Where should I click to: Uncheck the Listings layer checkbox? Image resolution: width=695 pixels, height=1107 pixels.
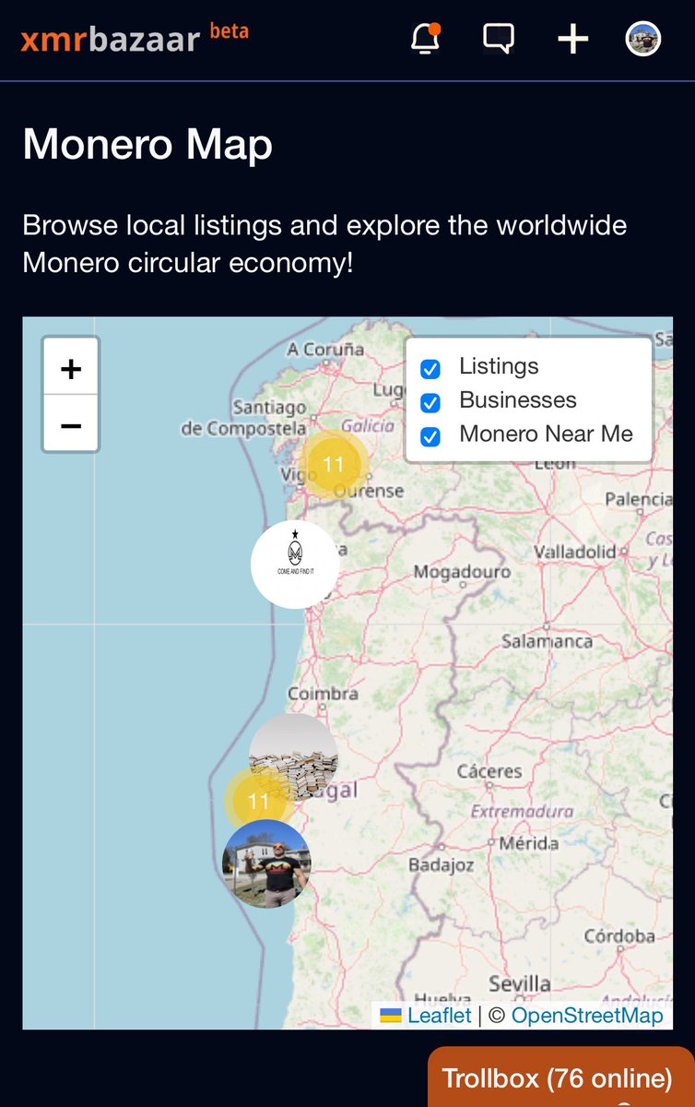430,369
